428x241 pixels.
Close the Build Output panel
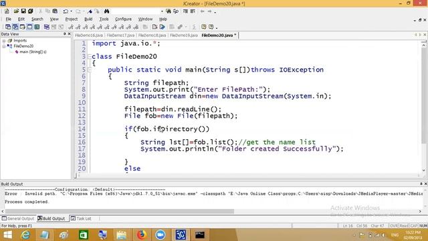[425, 184]
